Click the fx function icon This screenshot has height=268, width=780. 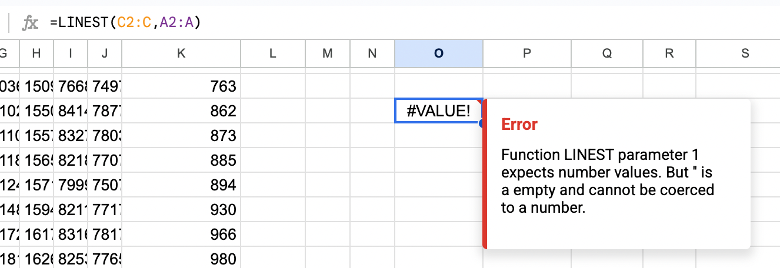[x=30, y=23]
